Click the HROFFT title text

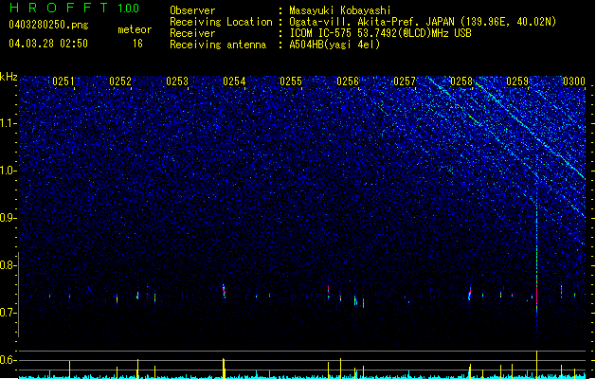coord(58,8)
